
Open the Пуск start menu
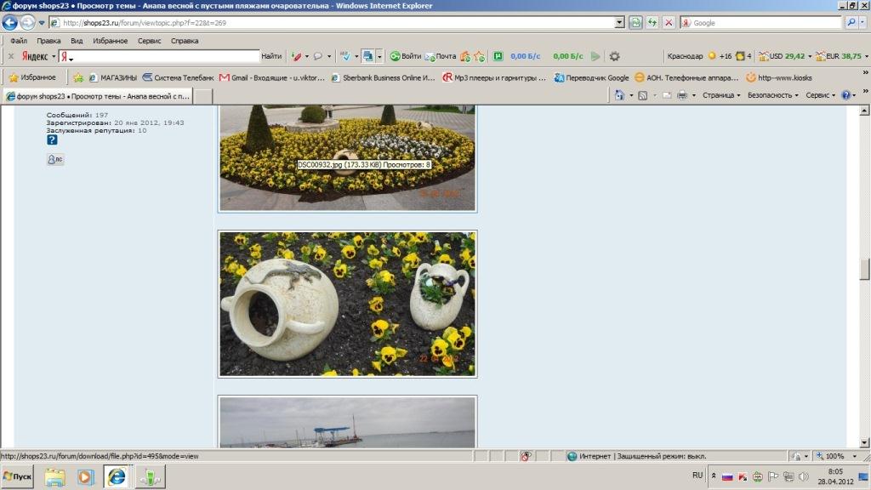17,476
